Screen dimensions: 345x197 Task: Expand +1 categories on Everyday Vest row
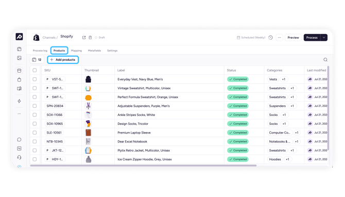284,79
